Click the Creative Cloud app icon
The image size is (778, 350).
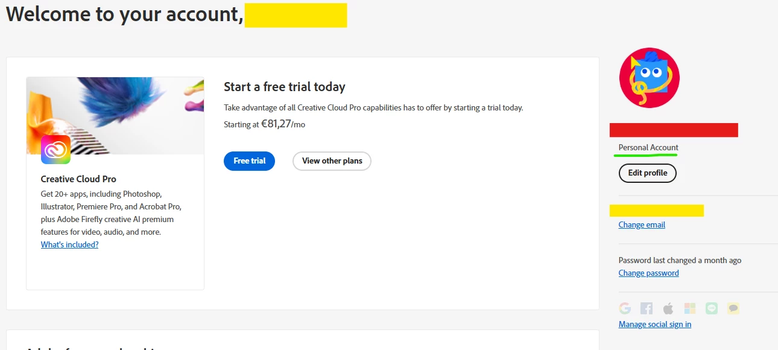tap(55, 150)
